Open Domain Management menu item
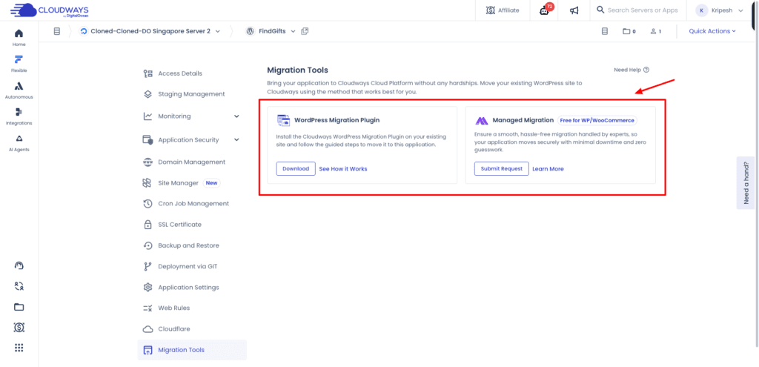The height and width of the screenshot is (367, 759). (192, 162)
